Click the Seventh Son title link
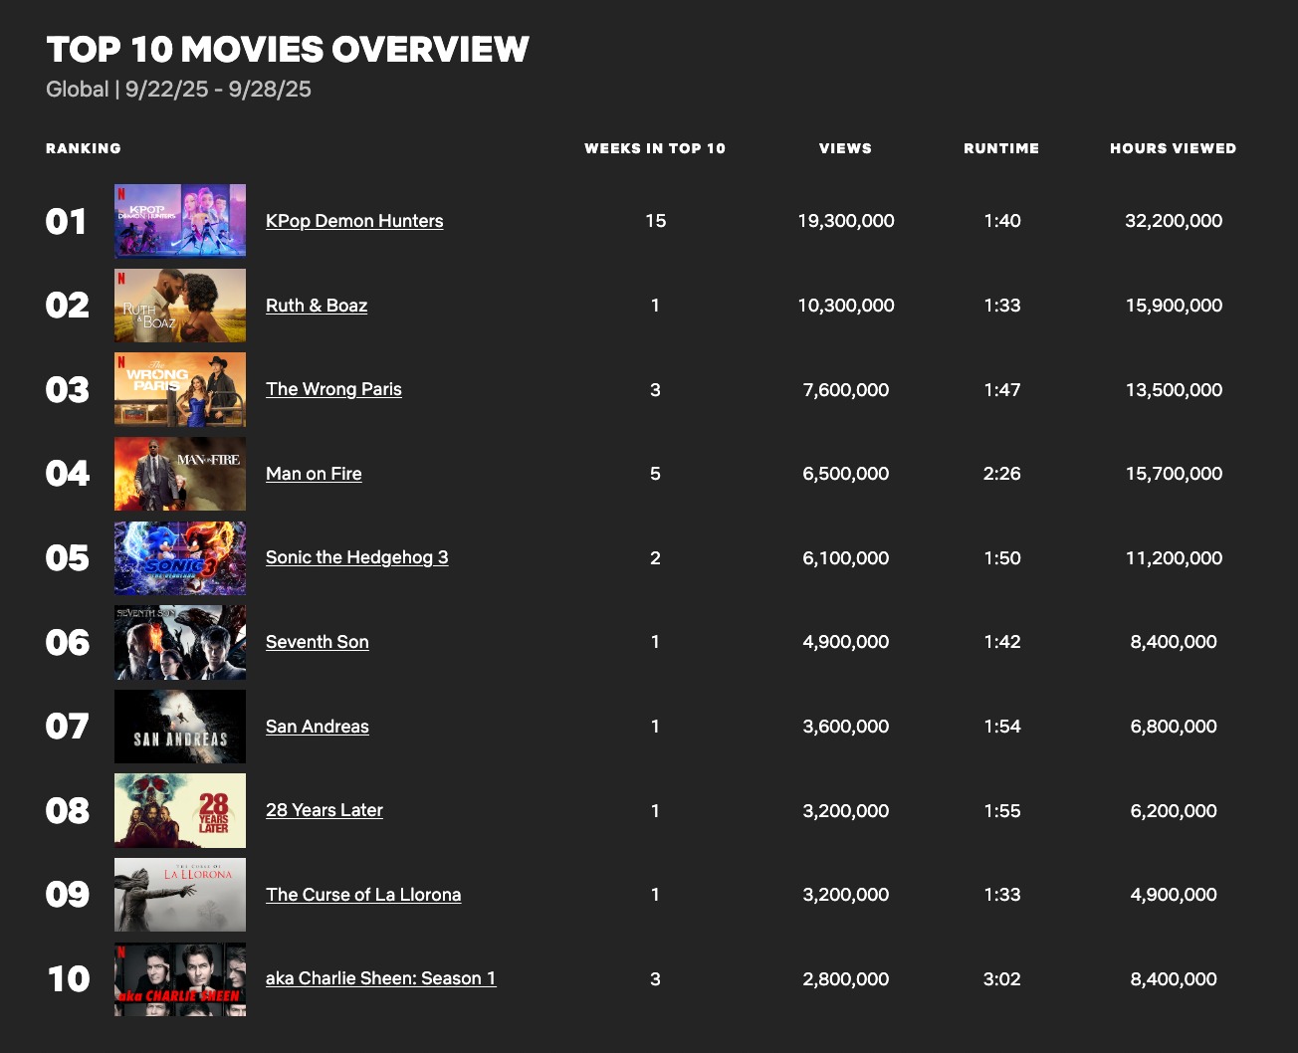This screenshot has width=1298, height=1053. 317,642
